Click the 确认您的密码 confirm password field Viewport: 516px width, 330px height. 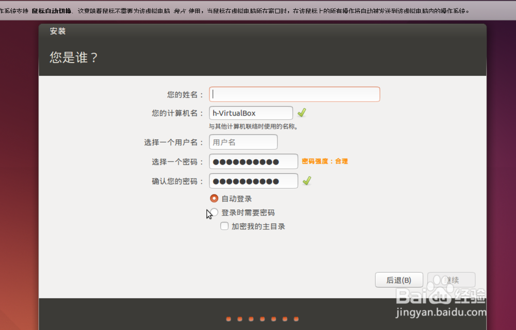253,180
